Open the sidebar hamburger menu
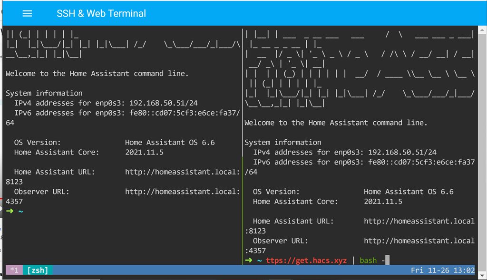487x280 pixels. [x=27, y=13]
